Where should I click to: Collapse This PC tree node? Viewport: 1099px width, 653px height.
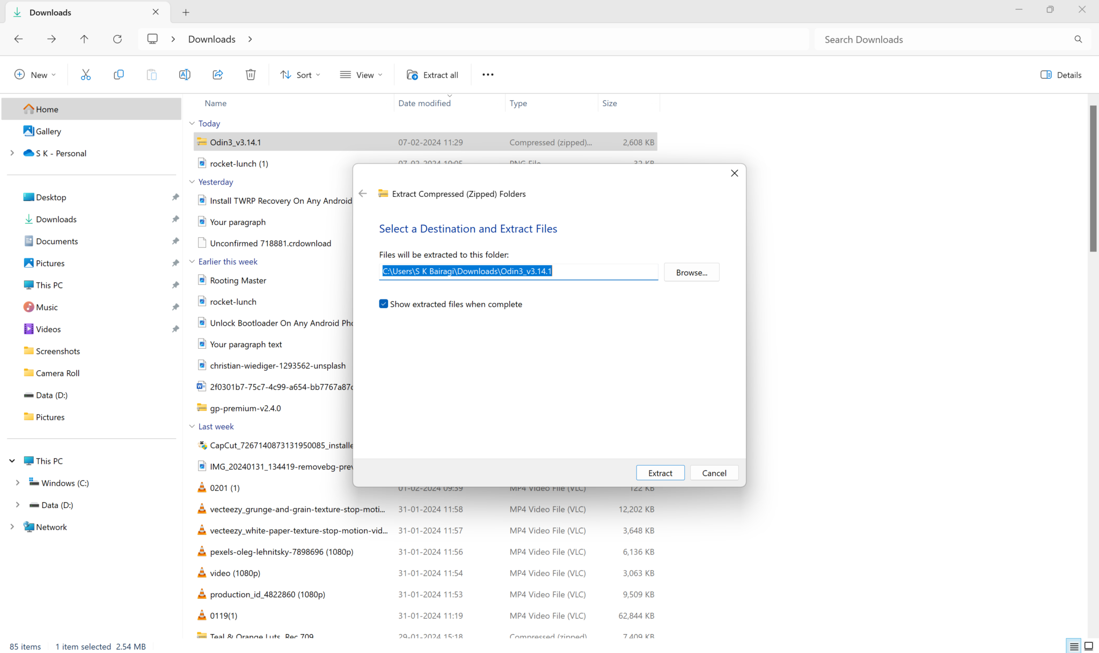coord(12,460)
